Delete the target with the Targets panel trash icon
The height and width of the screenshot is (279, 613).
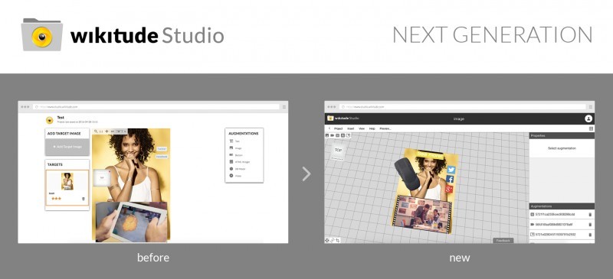tap(84, 199)
